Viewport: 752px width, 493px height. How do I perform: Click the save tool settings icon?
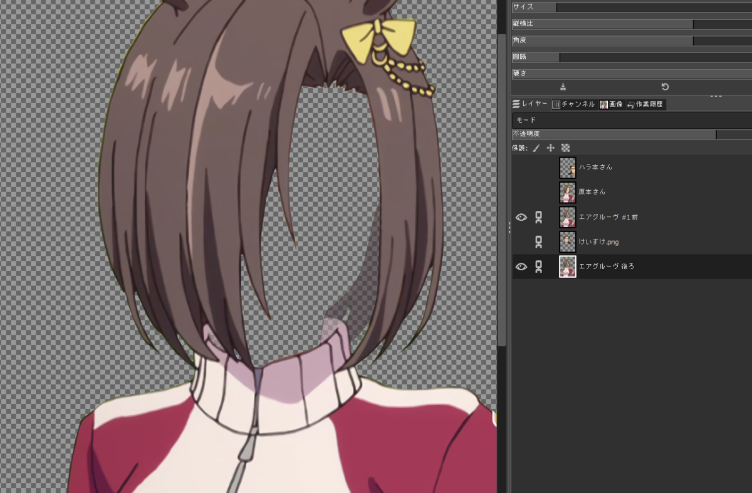tap(563, 86)
